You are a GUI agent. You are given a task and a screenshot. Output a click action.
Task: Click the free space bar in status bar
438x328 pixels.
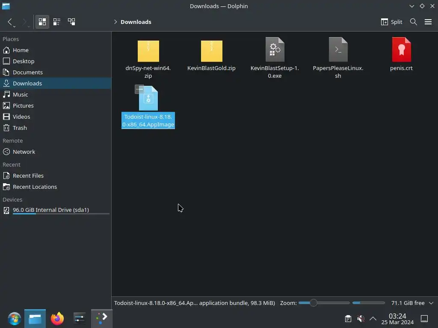pyautogui.click(x=368, y=303)
